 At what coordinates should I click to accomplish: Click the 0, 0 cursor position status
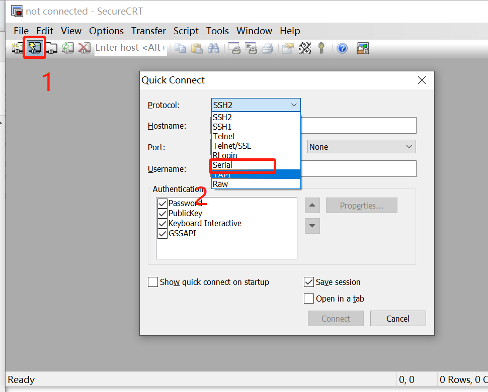[407, 379]
